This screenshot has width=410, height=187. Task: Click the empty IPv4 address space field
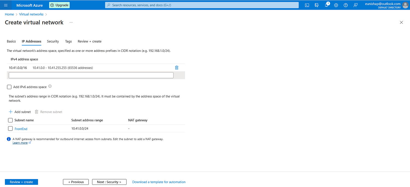(x=91, y=75)
